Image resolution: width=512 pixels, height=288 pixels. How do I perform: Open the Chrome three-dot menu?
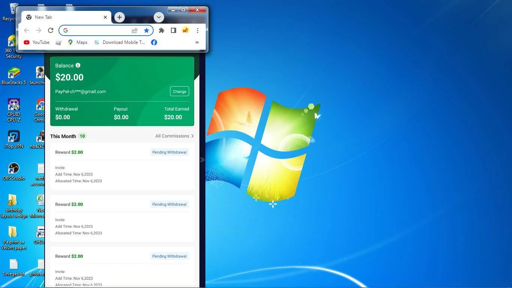coord(198,30)
